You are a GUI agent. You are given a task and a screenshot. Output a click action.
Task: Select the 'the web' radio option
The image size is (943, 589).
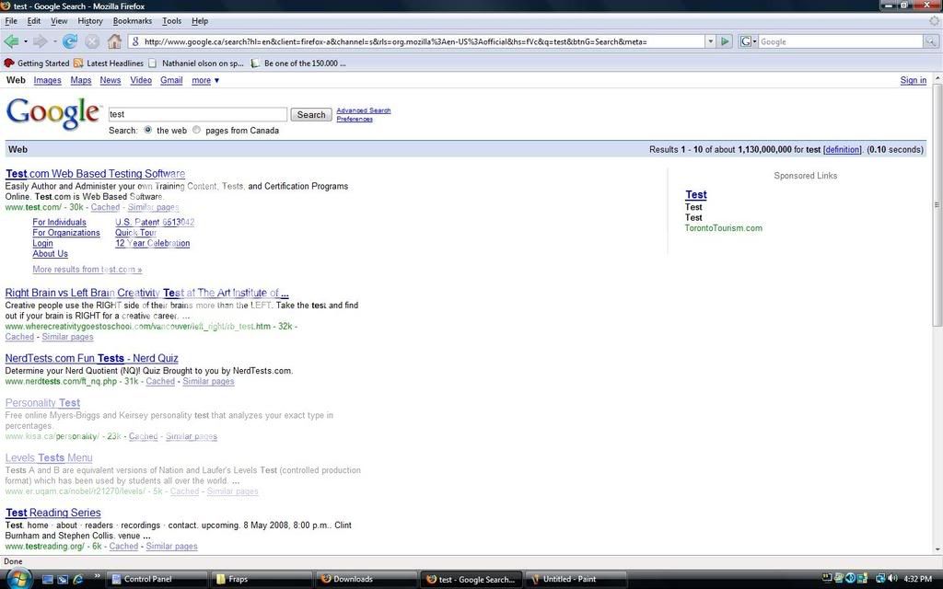pyautogui.click(x=147, y=130)
